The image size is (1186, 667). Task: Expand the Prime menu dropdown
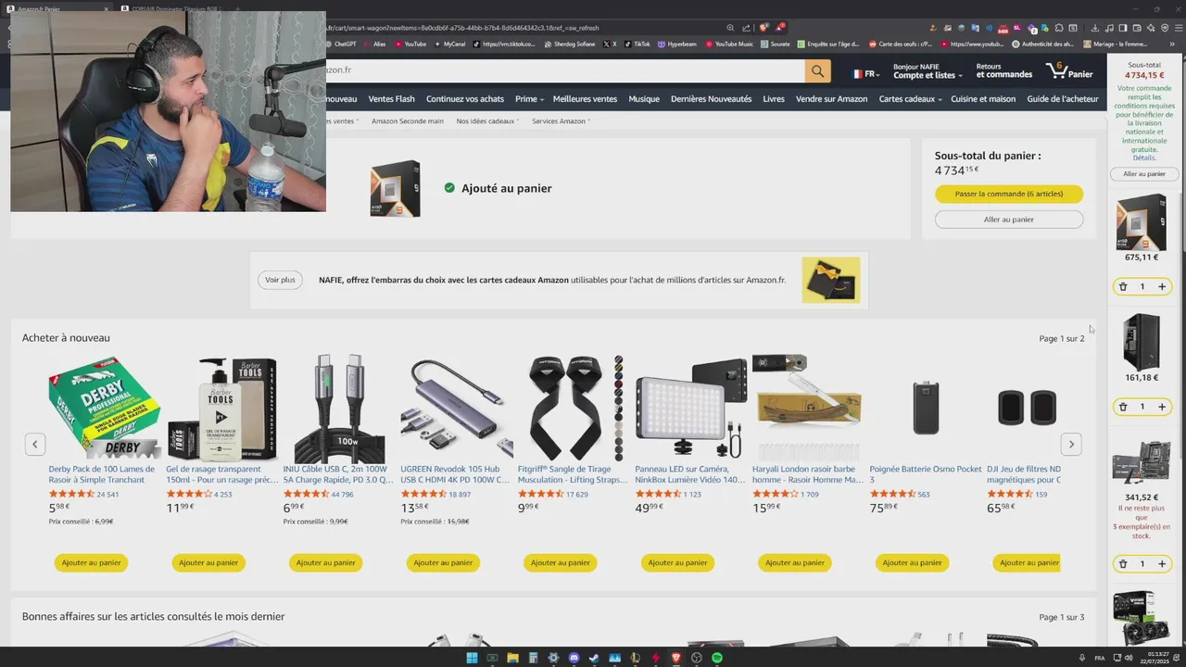click(529, 99)
